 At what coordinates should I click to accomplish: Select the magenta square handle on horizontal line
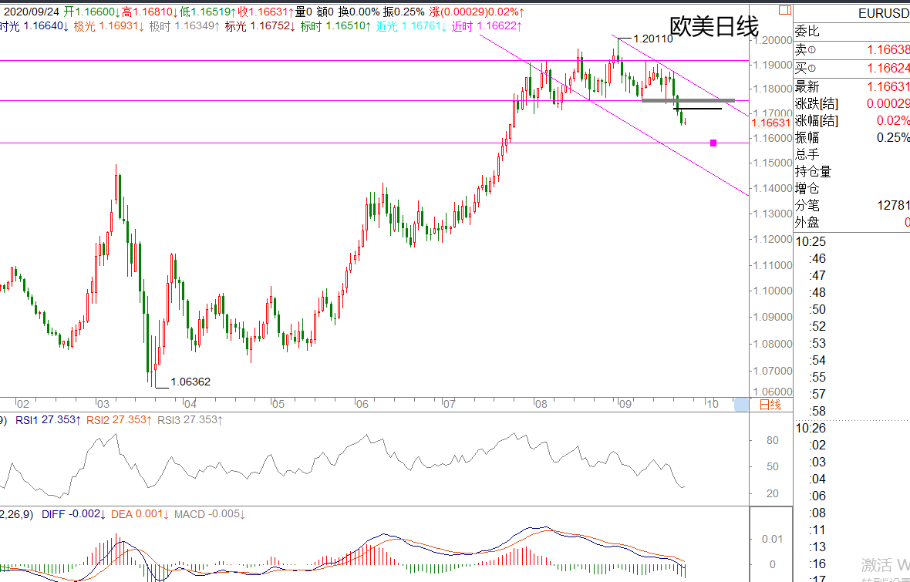click(x=713, y=143)
